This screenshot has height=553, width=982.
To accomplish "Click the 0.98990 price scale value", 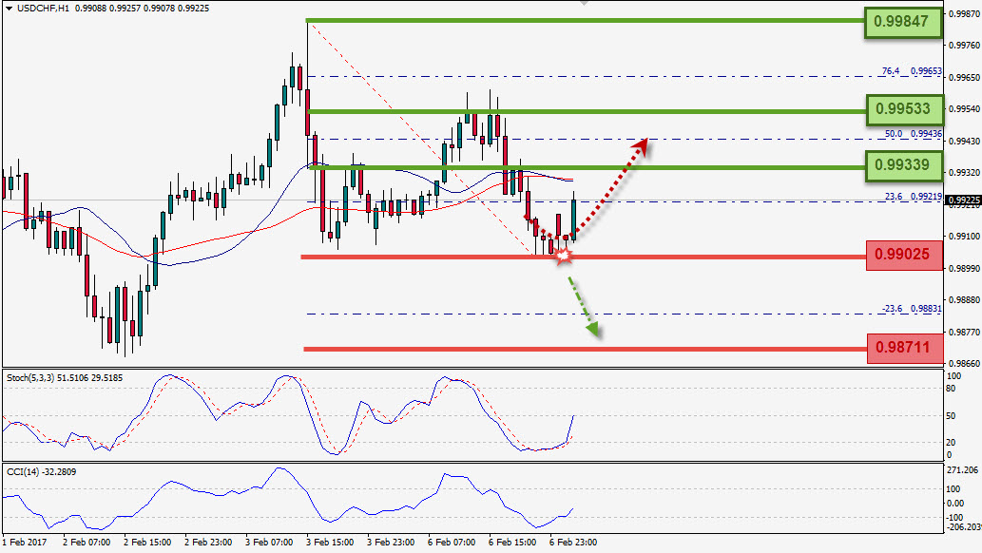I will (965, 268).
